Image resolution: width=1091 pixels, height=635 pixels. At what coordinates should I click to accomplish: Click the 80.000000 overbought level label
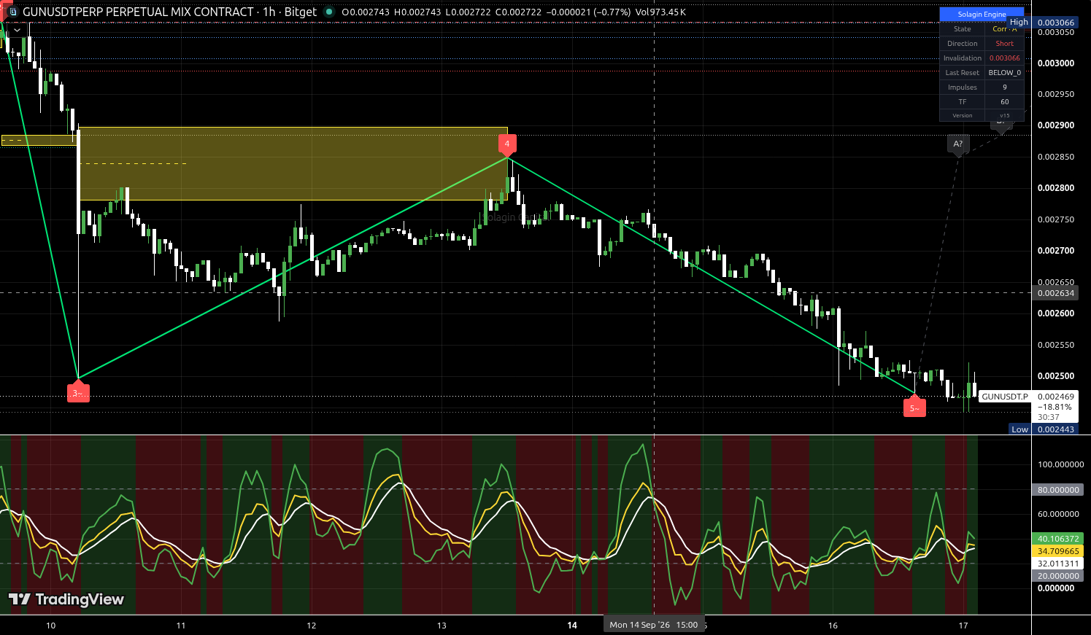[x=1057, y=490]
